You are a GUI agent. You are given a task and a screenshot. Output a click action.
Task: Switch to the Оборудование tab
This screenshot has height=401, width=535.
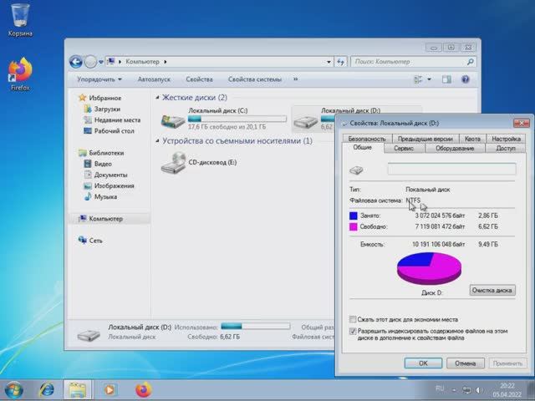tap(455, 149)
